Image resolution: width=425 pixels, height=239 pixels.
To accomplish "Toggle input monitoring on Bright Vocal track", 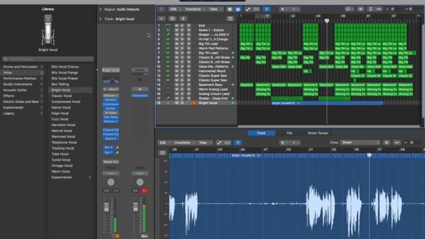I will (x=194, y=103).
